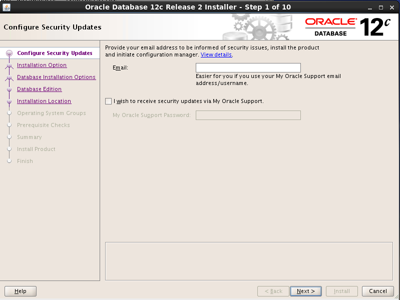Click the Java icon in the title bar
Viewport: 400px width, 300px height.
[7, 7]
